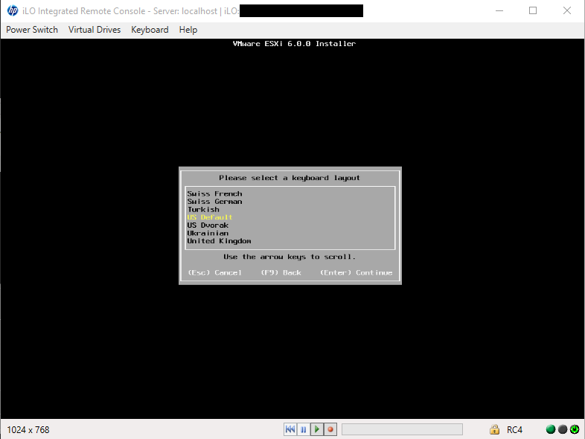Click (F9) Back in installer dialog
The image size is (585, 439).
tap(281, 272)
